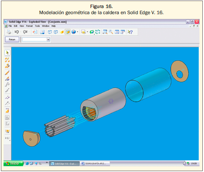
Task: Expand the globe icon's dropdown arrow
Action: (x=77, y=32)
